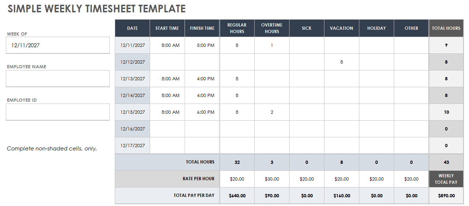This screenshot has width=469, height=206.
Task: Select overtime hours cell for 12/15/2027
Action: pos(272,112)
